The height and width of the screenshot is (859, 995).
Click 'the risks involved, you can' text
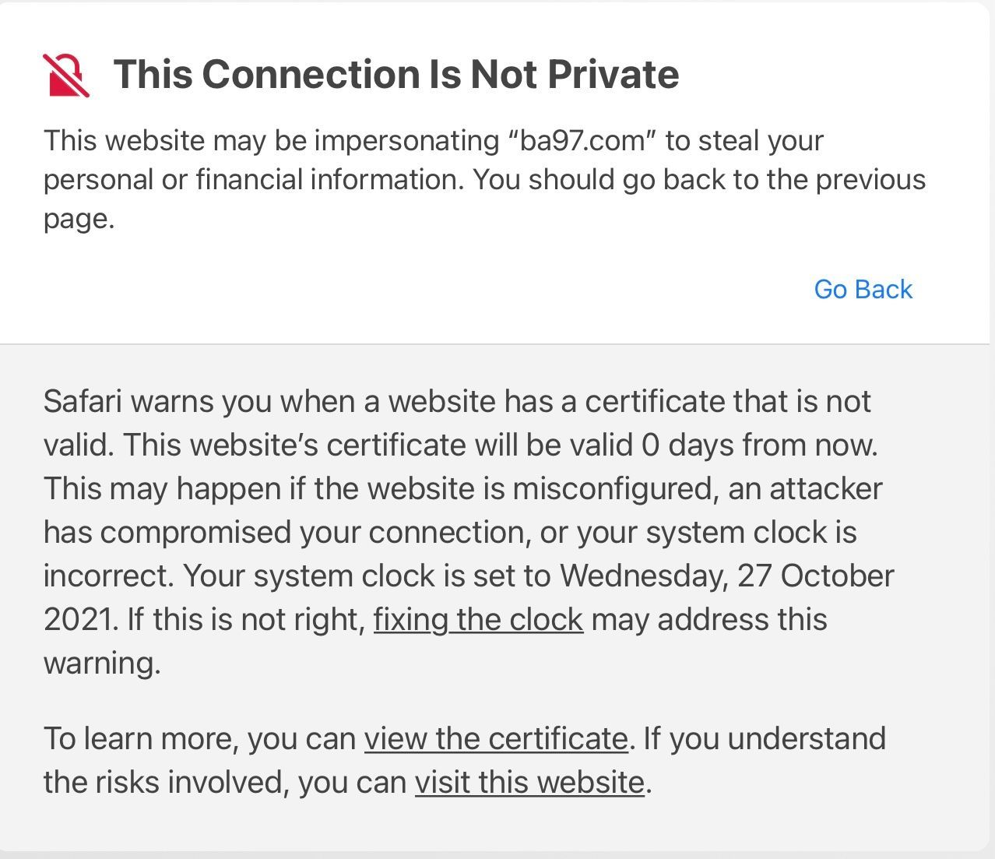(225, 781)
